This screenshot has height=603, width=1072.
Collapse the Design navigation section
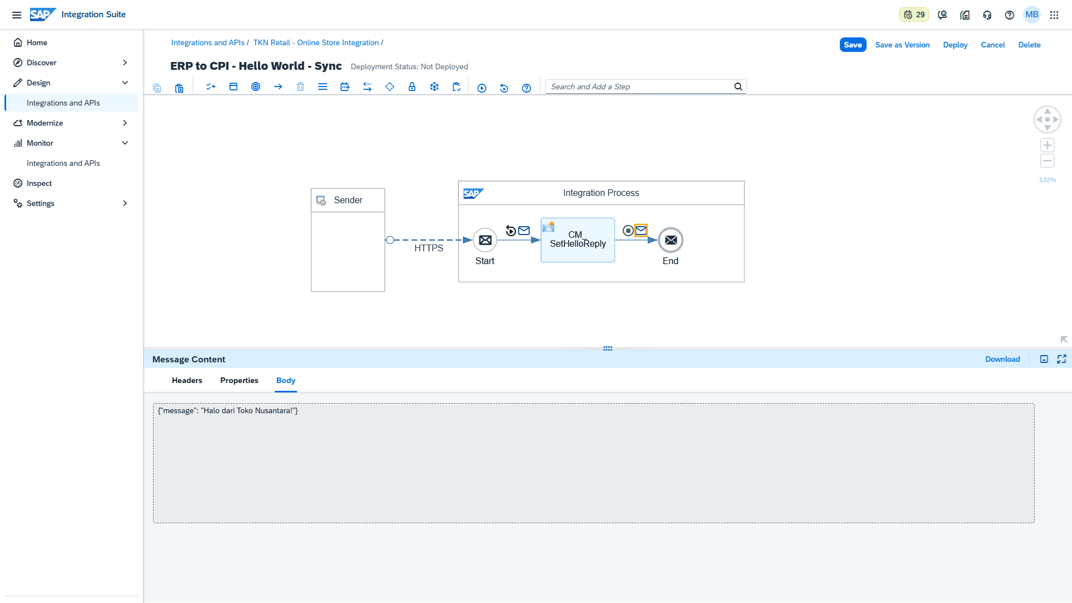coord(125,83)
